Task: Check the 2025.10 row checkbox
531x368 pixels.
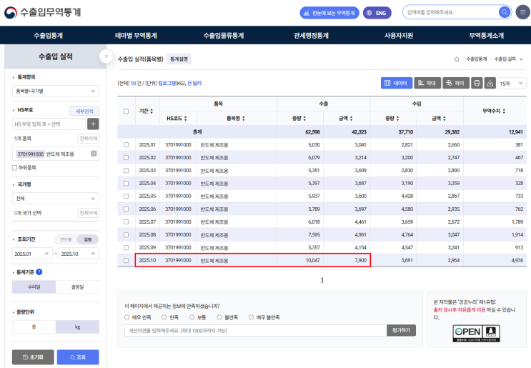Action: pos(126,260)
